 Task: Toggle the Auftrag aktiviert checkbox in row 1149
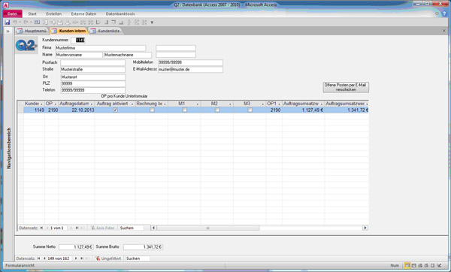coord(115,110)
